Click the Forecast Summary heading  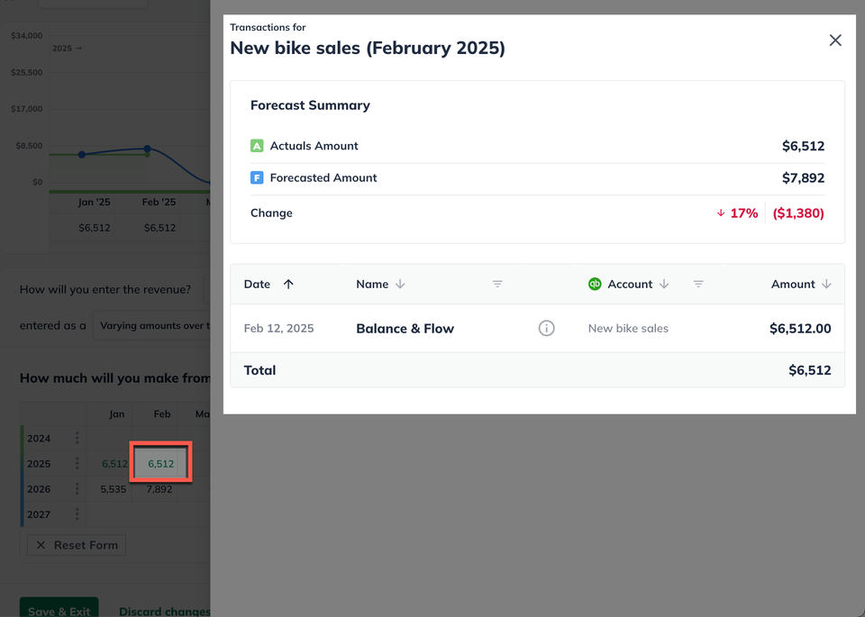(310, 105)
